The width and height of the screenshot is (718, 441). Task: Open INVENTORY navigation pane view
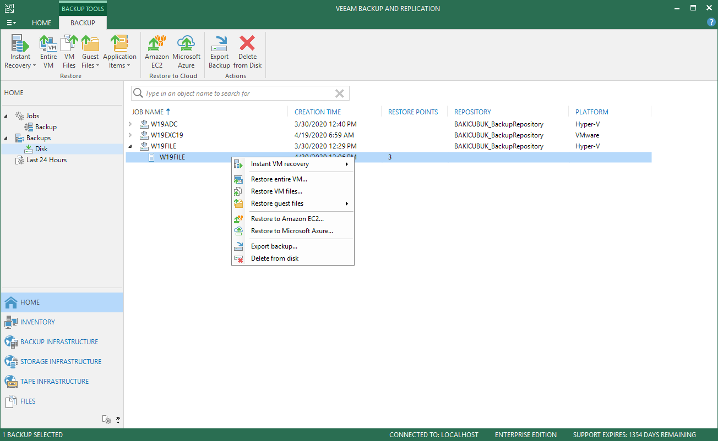coord(62,322)
